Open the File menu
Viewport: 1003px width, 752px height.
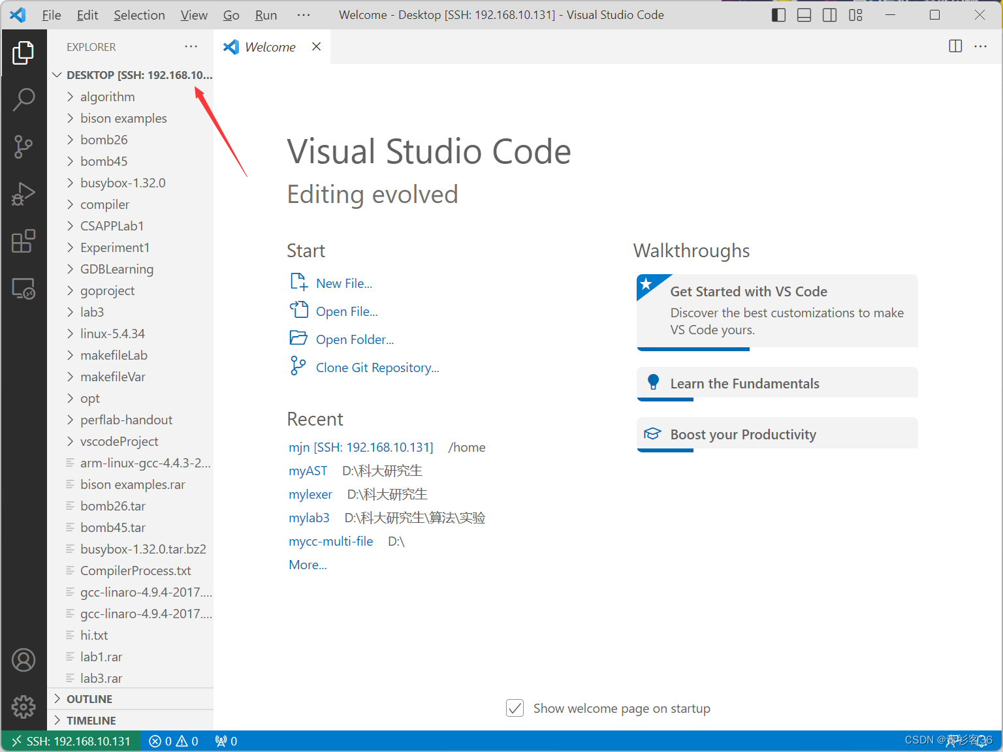(51, 15)
